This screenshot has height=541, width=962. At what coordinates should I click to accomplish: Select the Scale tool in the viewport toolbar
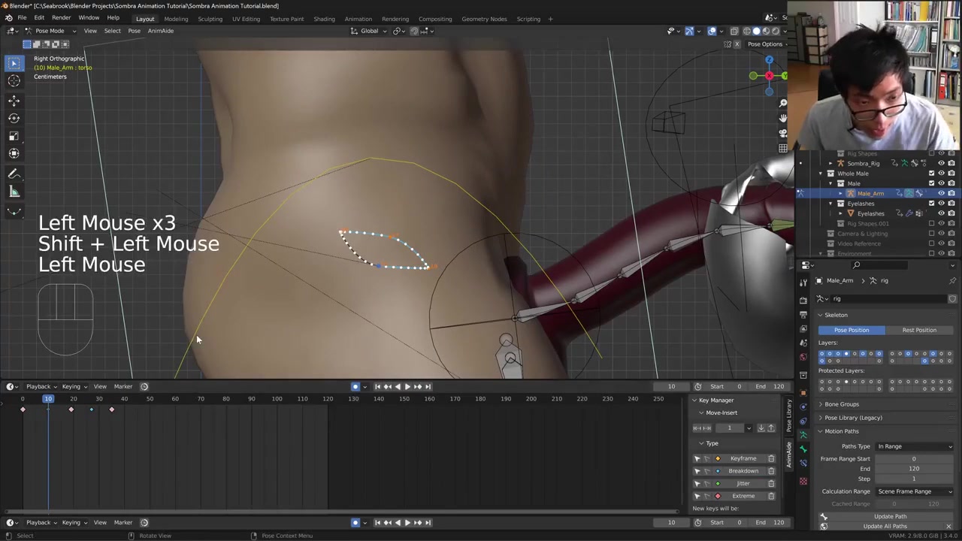click(x=14, y=136)
